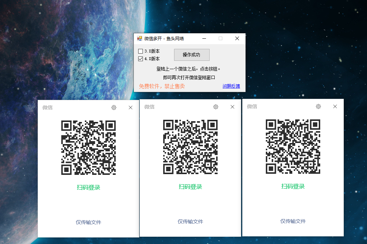This screenshot has width=367, height=244.
Task: Close the 微信多开 - 鱼头网络 window
Action: 237,39
